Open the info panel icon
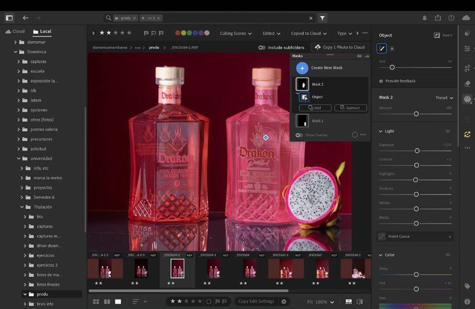Screen dimensions: 475x309 pos(467,301)
